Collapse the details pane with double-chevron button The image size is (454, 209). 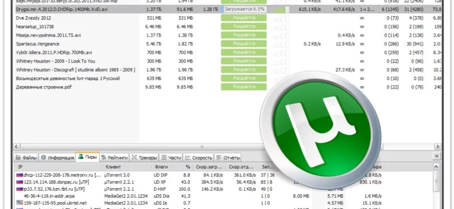click(x=437, y=156)
